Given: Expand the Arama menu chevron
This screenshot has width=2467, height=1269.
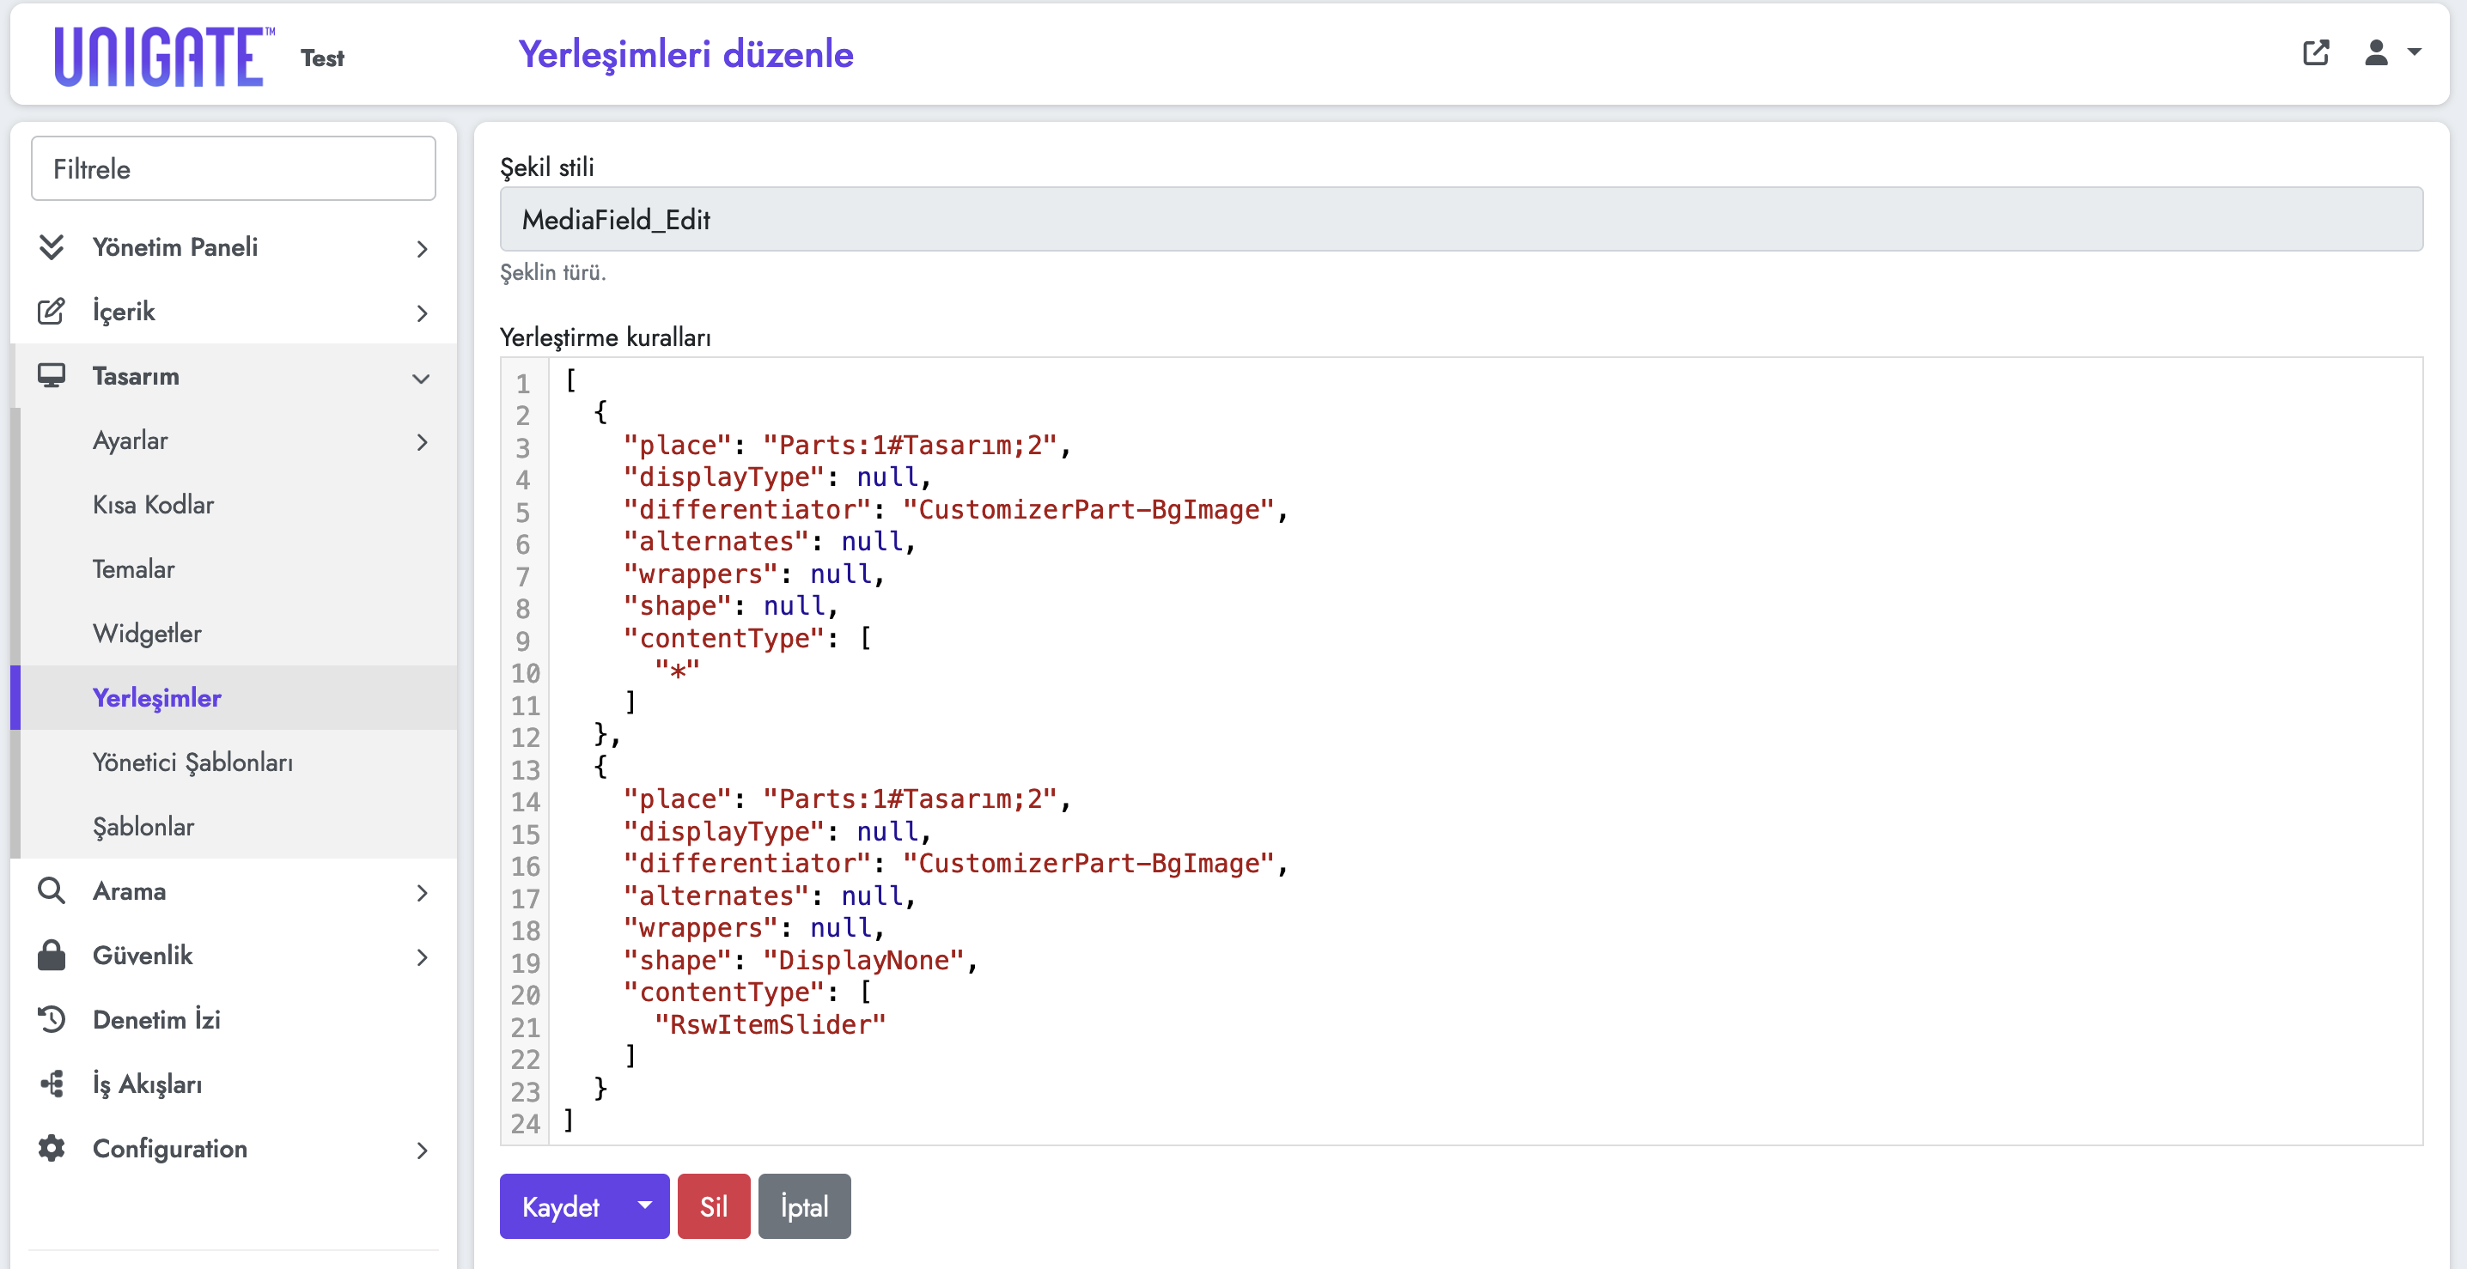Looking at the screenshot, I should [x=423, y=893].
